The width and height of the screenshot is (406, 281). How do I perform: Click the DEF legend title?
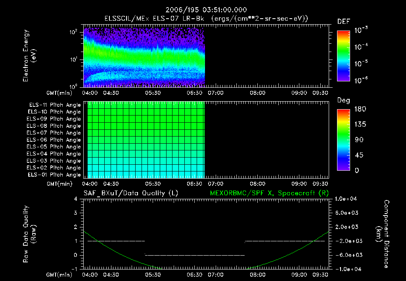344,22
